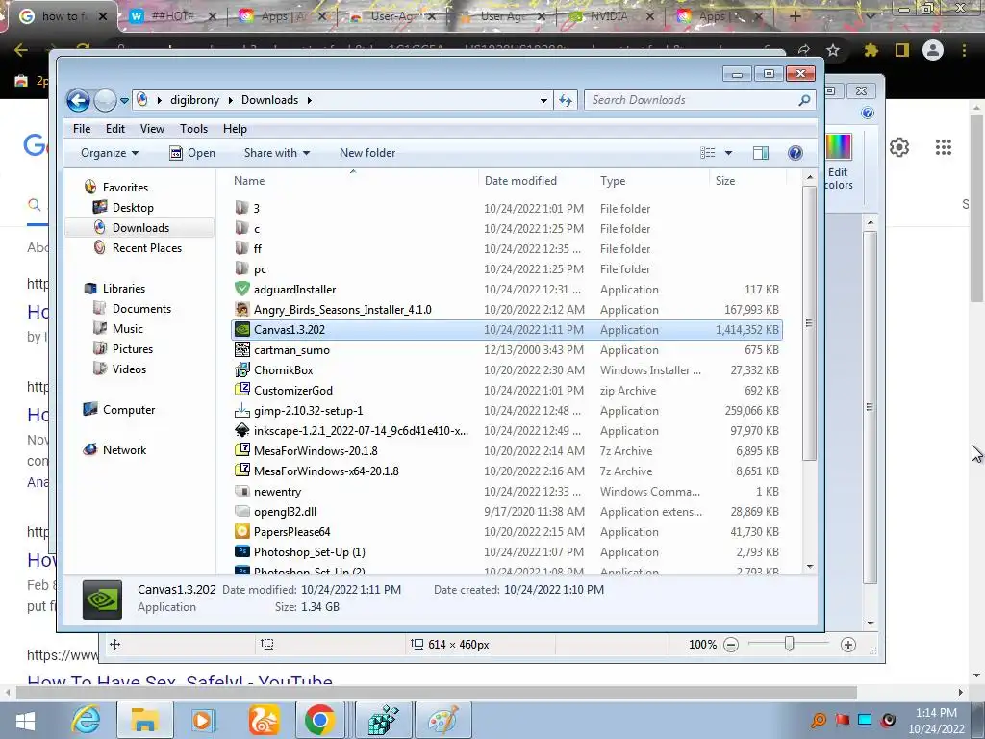Screen dimensions: 985x739
Task: Select the pc folder icon
Action: click(x=241, y=268)
